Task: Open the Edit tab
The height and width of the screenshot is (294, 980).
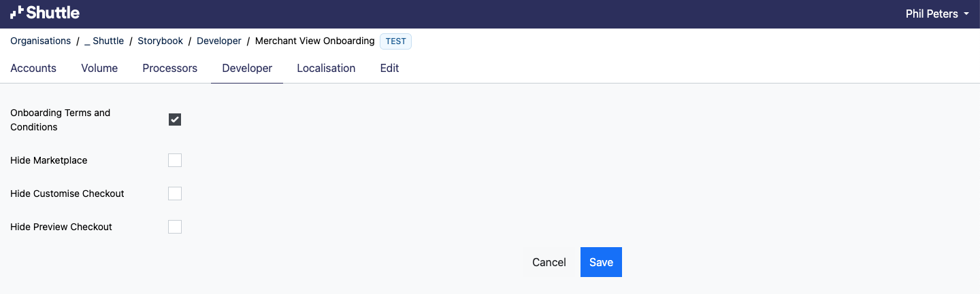Action: point(389,68)
